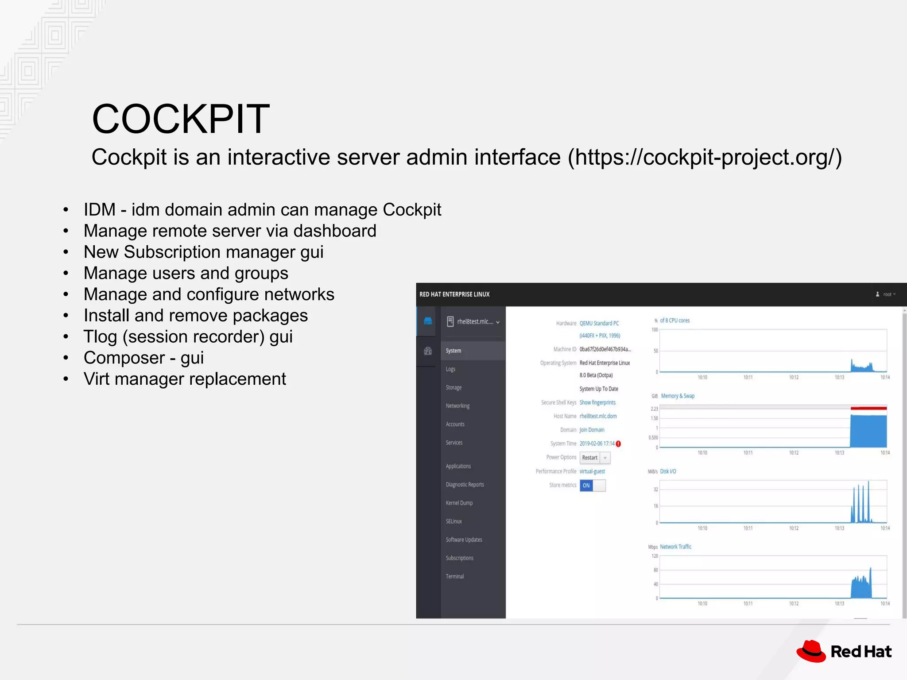Open the root user dropdown menu

(889, 294)
